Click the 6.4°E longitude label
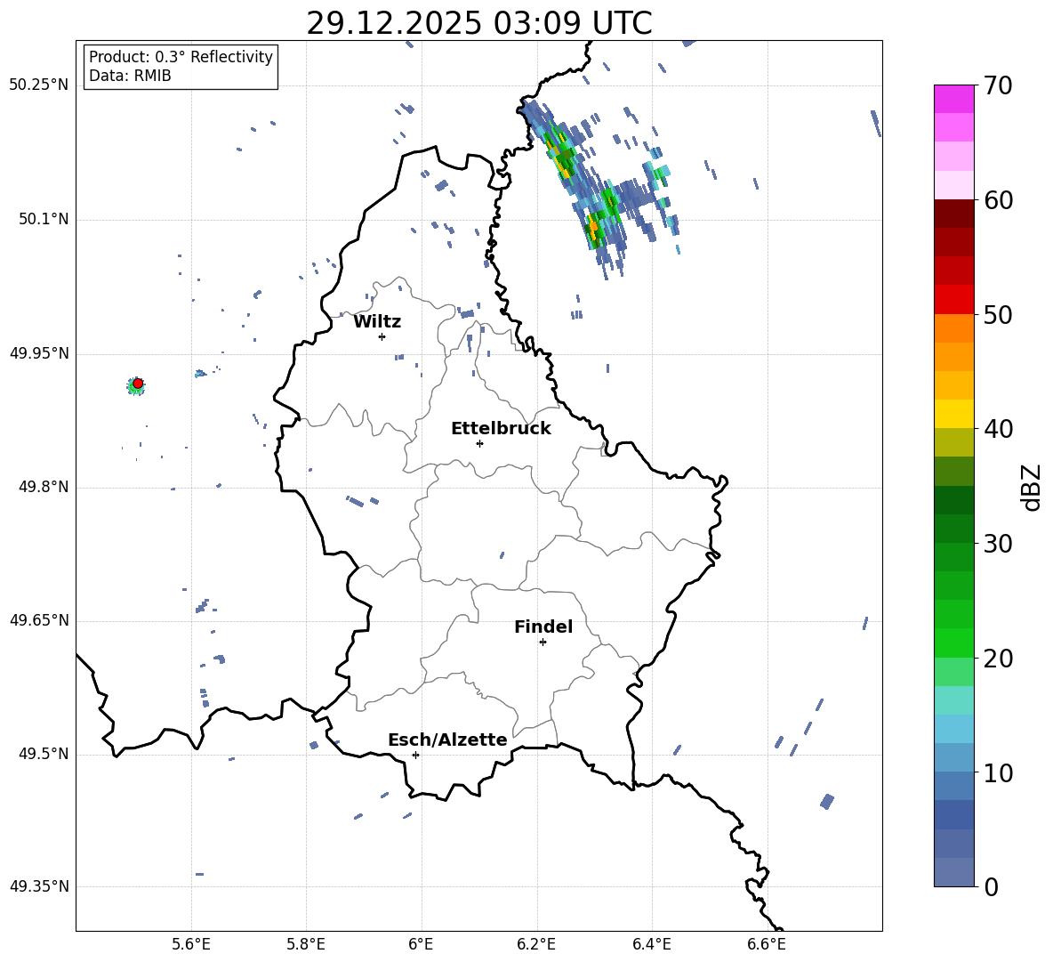This screenshot has height=962, width=1053. [x=651, y=944]
